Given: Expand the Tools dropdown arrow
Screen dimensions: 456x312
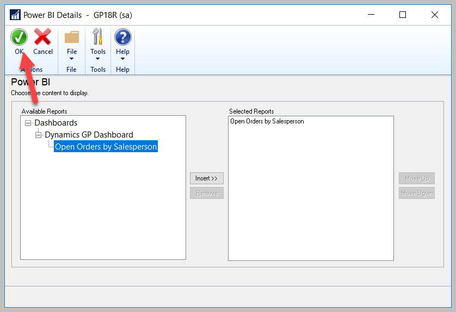Looking at the screenshot, I should click(x=98, y=59).
